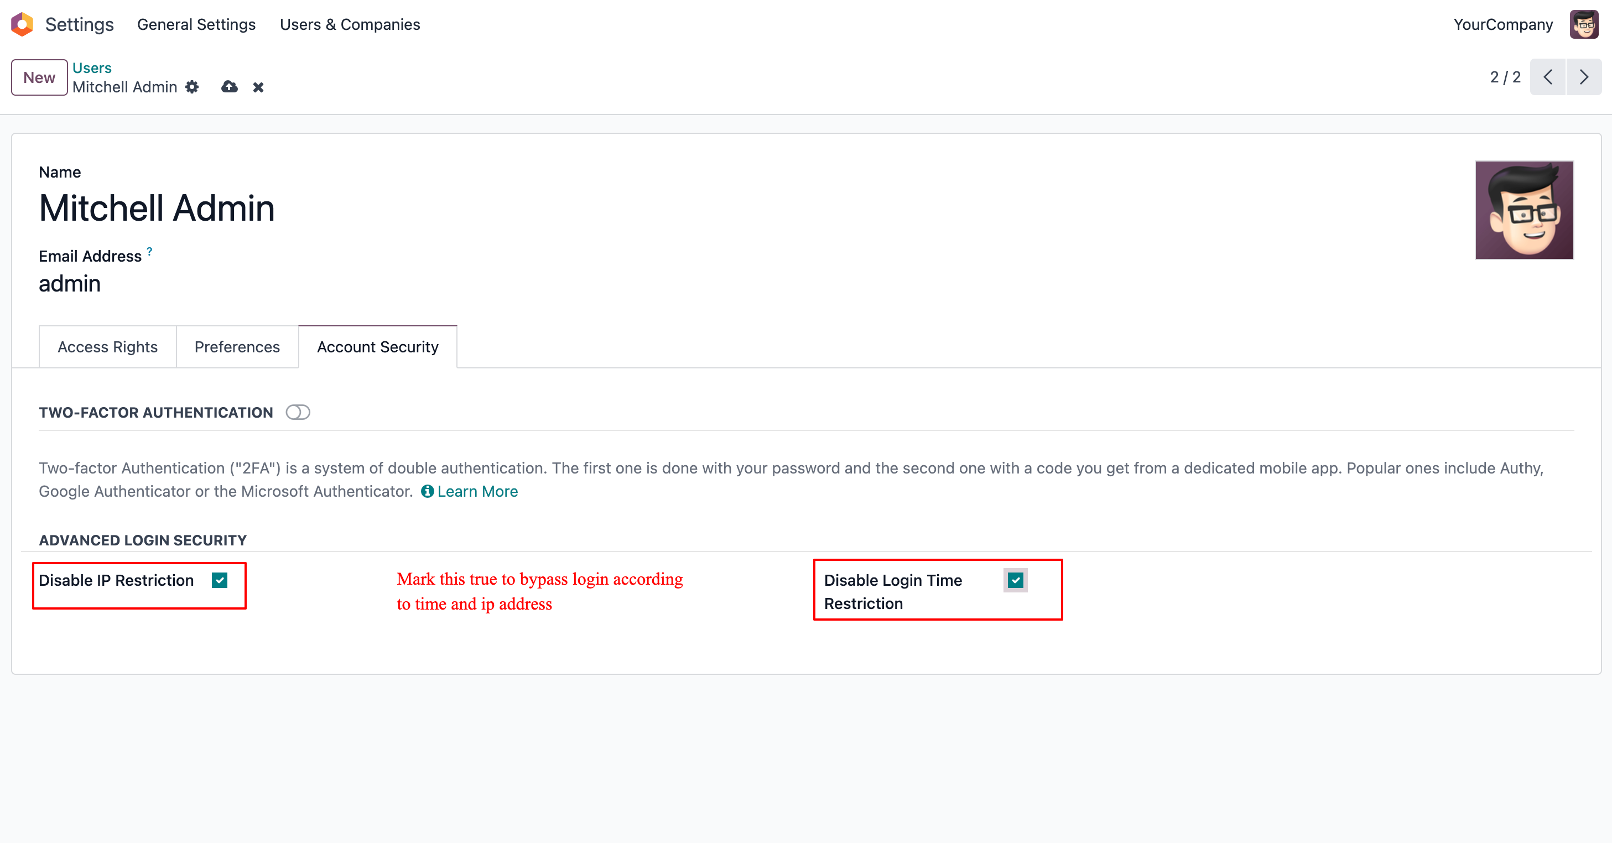Screen dimensions: 1612x843
Task: Create a new user with New button
Action: (x=39, y=77)
